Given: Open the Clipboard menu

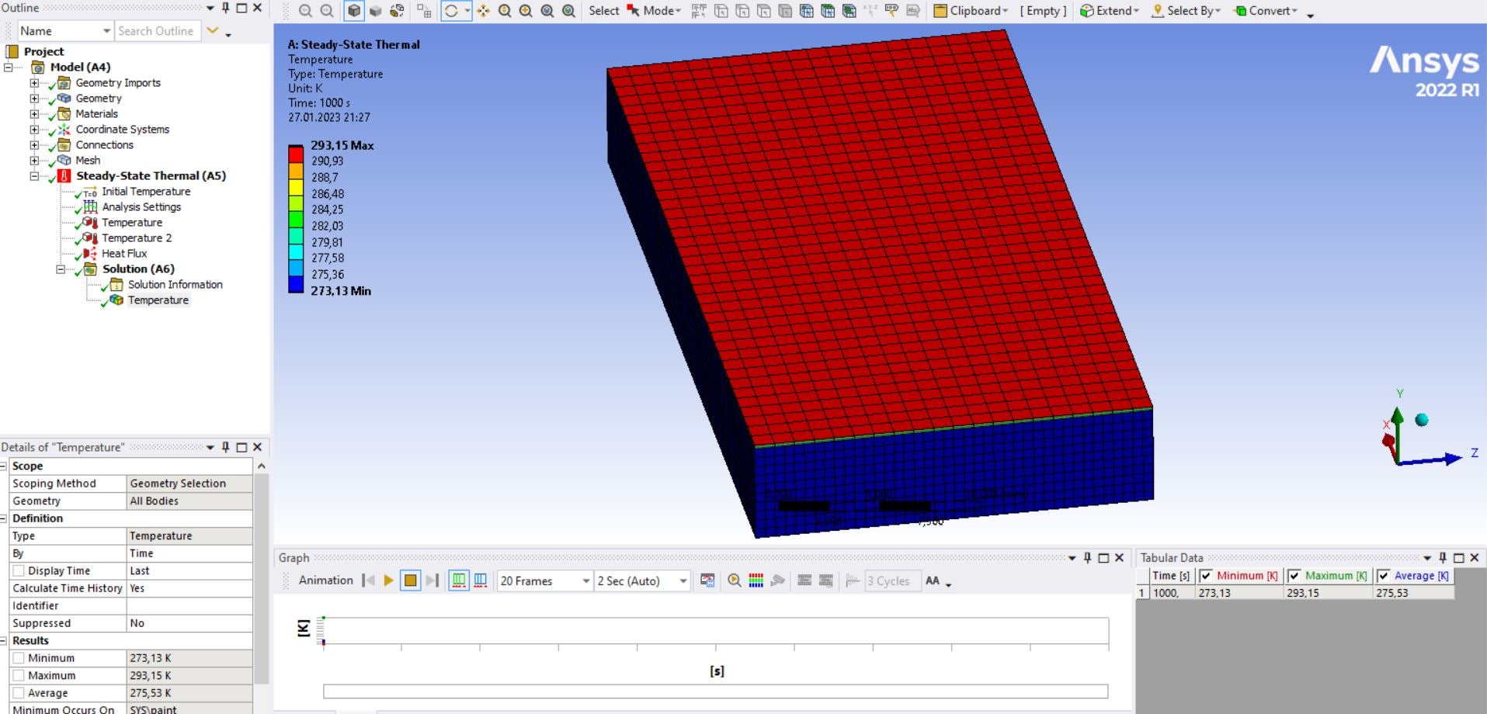Looking at the screenshot, I should pos(971,11).
